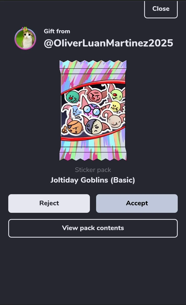Image resolution: width=186 pixels, height=305 pixels.
Task: Open View pack contents
Action: (x=93, y=228)
